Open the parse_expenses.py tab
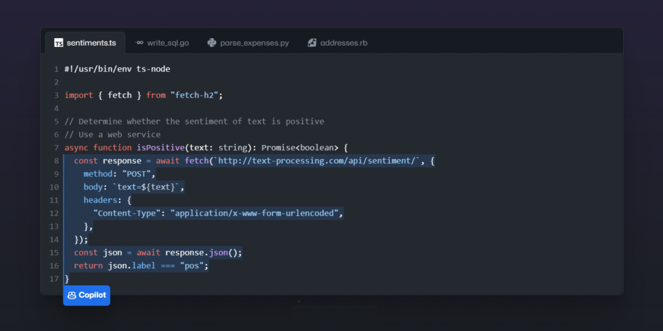This screenshot has width=663, height=331. pos(255,43)
